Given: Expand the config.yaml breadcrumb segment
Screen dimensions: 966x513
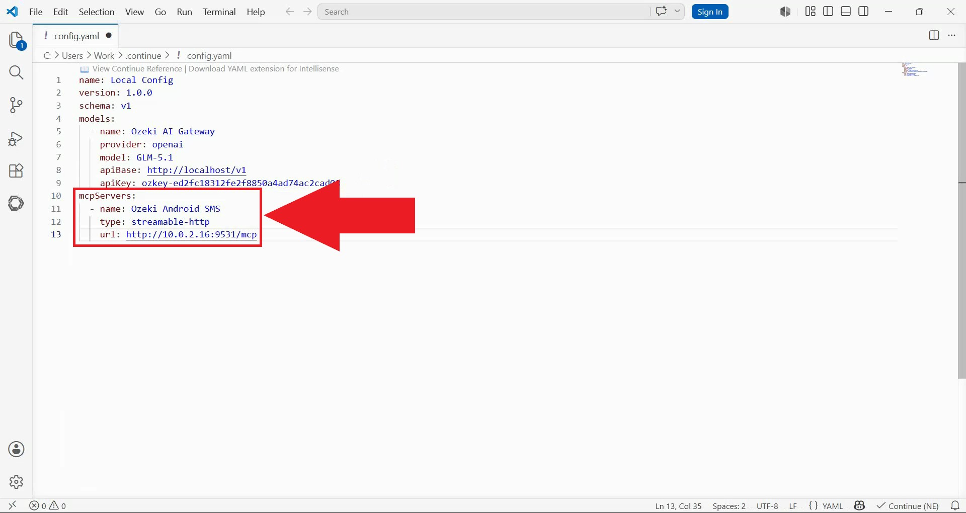Looking at the screenshot, I should tap(209, 55).
